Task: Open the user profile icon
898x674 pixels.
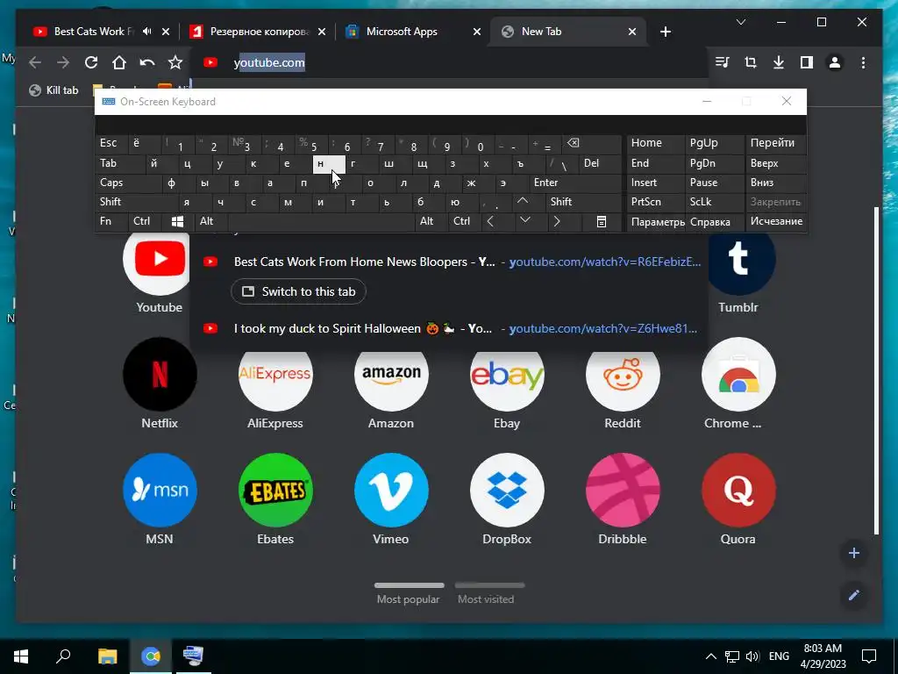Action: click(835, 62)
